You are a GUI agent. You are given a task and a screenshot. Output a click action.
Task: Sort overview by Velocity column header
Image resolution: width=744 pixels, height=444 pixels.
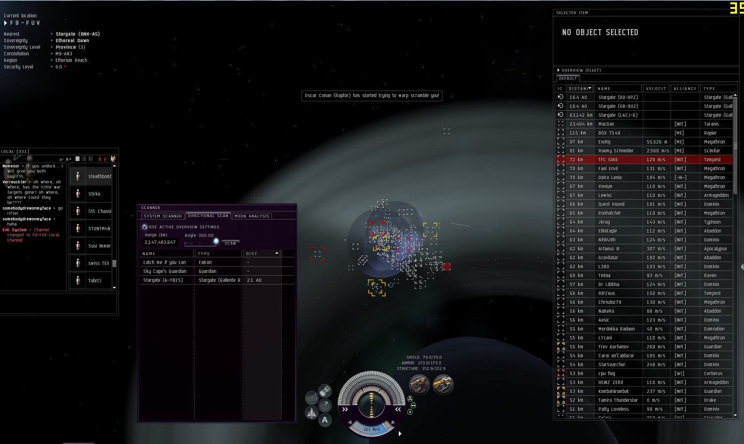pyautogui.click(x=656, y=89)
